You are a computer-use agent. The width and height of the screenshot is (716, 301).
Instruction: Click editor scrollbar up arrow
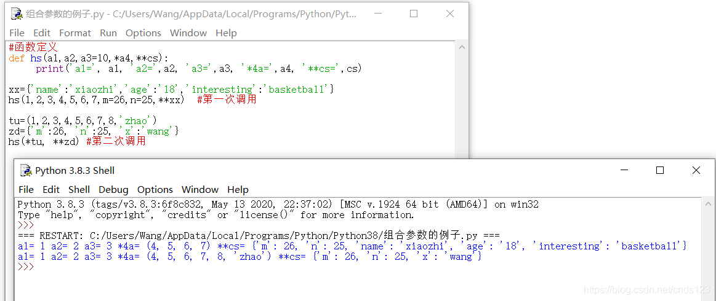(x=462, y=47)
